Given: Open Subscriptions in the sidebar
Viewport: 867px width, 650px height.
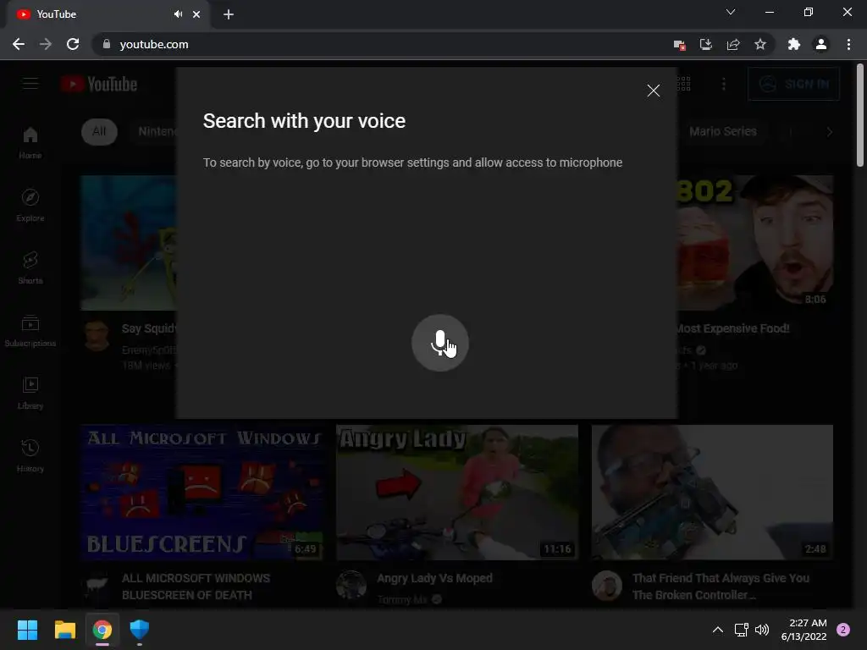Looking at the screenshot, I should pos(30,331).
